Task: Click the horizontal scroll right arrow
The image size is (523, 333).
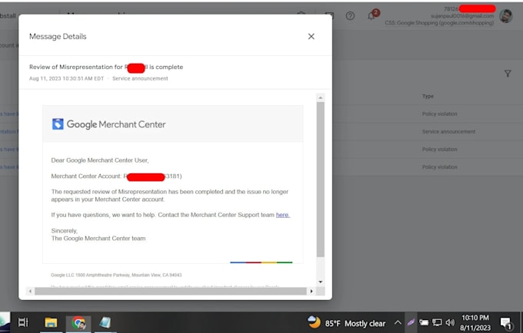Action: [x=311, y=291]
